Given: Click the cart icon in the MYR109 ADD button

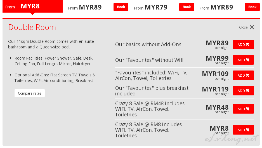Looking at the screenshot, I should pyautogui.click(x=248, y=75).
